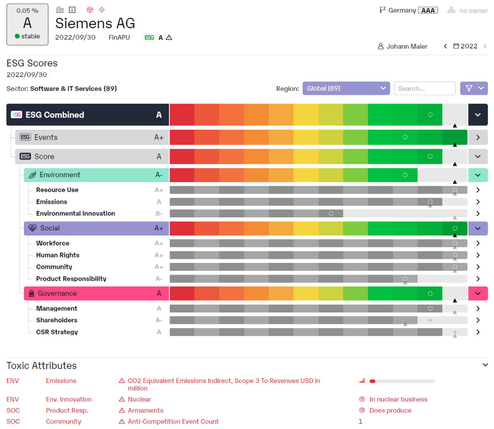The width and height of the screenshot is (494, 429).
Task: Click the Armaments warning triangle icon
Action: coord(122,410)
